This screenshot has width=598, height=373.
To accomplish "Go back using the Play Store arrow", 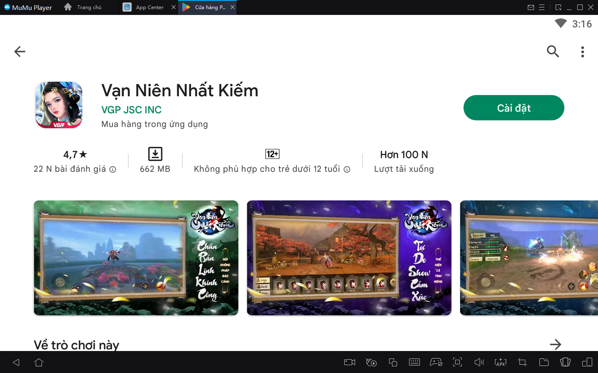I will (20, 51).
